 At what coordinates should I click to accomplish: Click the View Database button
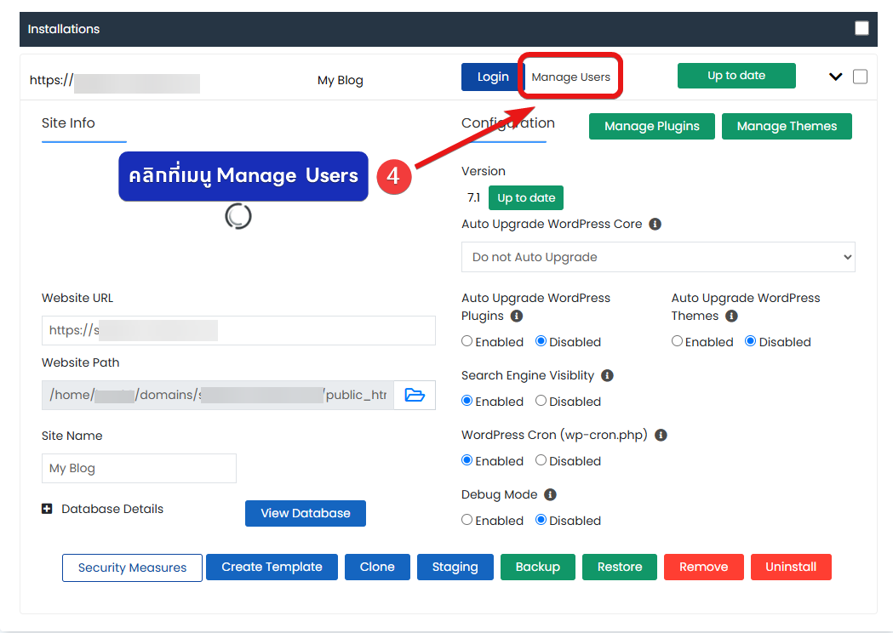coord(306,513)
